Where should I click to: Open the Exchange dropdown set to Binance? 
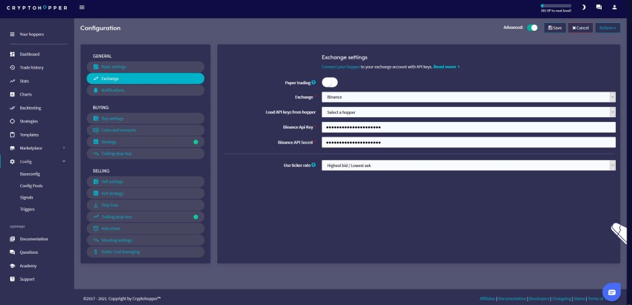[x=469, y=97]
